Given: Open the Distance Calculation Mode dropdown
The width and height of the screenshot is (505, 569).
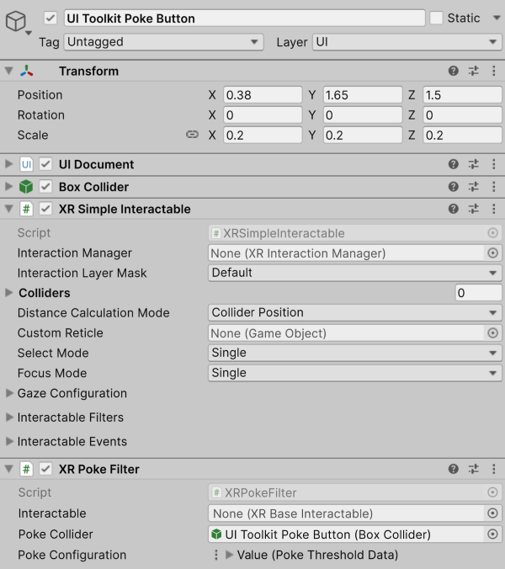Looking at the screenshot, I should (354, 313).
